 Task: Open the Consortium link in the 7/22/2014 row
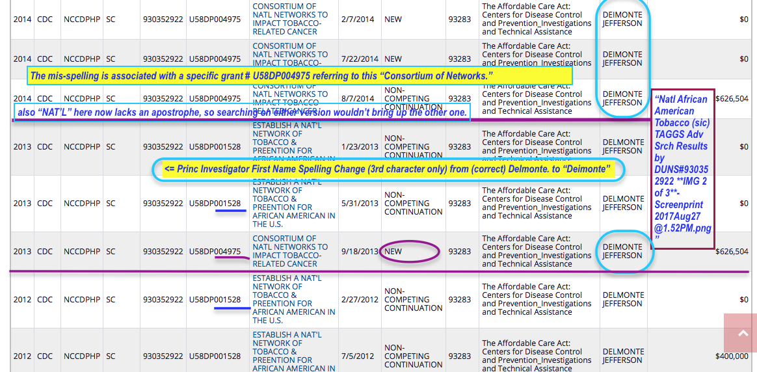click(x=290, y=51)
